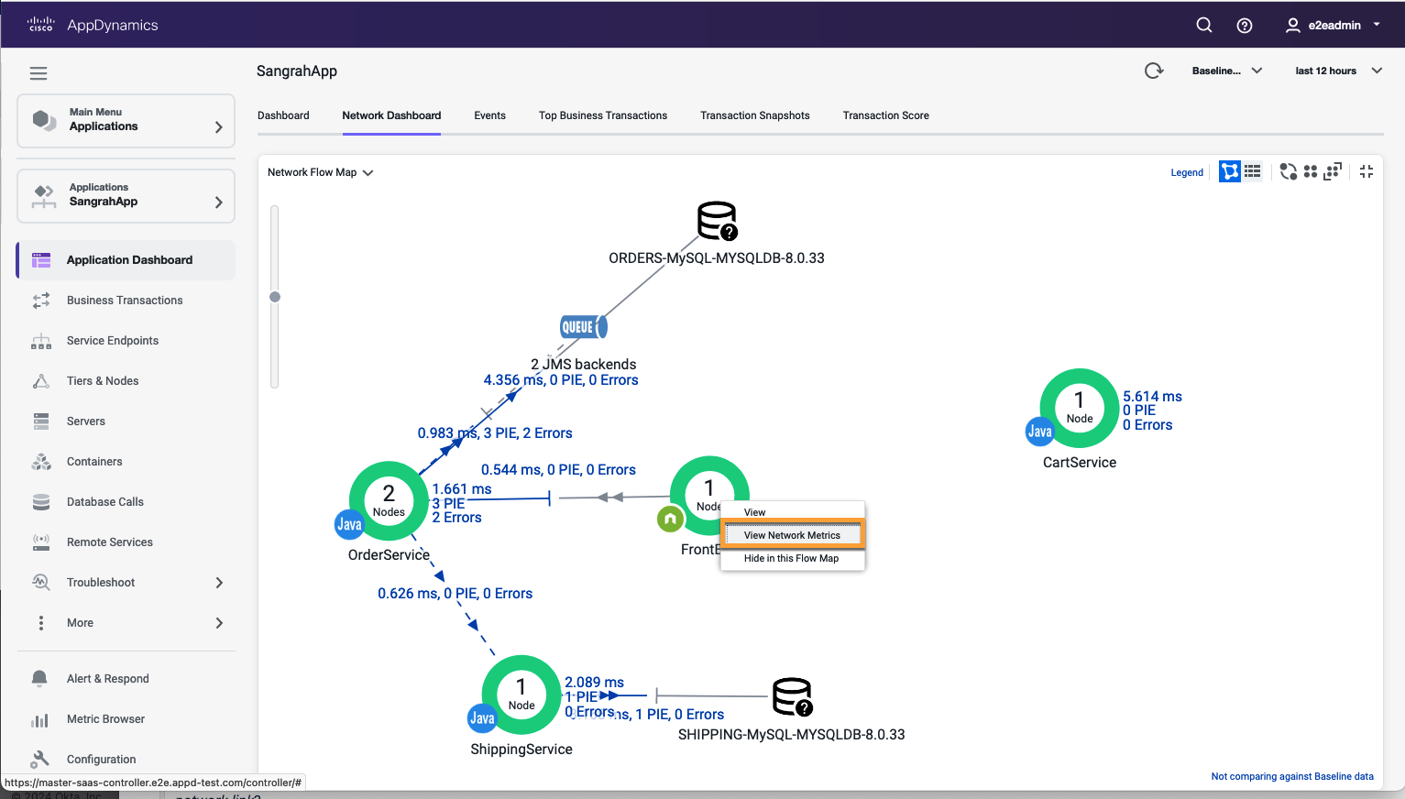Open the help question mark icon
Image resolution: width=1405 pixels, height=799 pixels.
[x=1245, y=25]
